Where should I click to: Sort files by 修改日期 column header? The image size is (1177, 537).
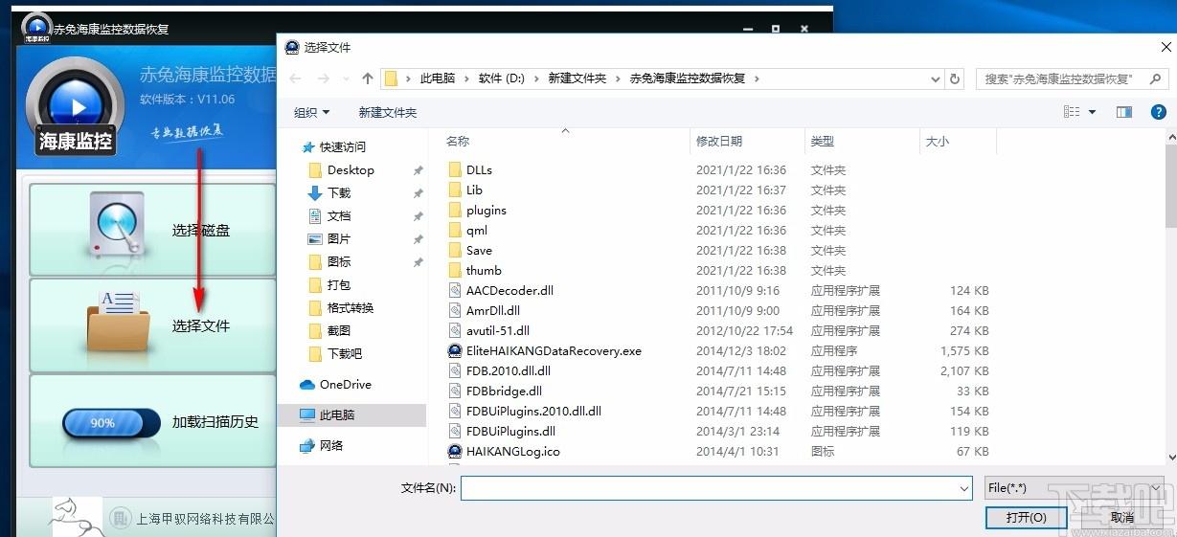pyautogui.click(x=719, y=141)
